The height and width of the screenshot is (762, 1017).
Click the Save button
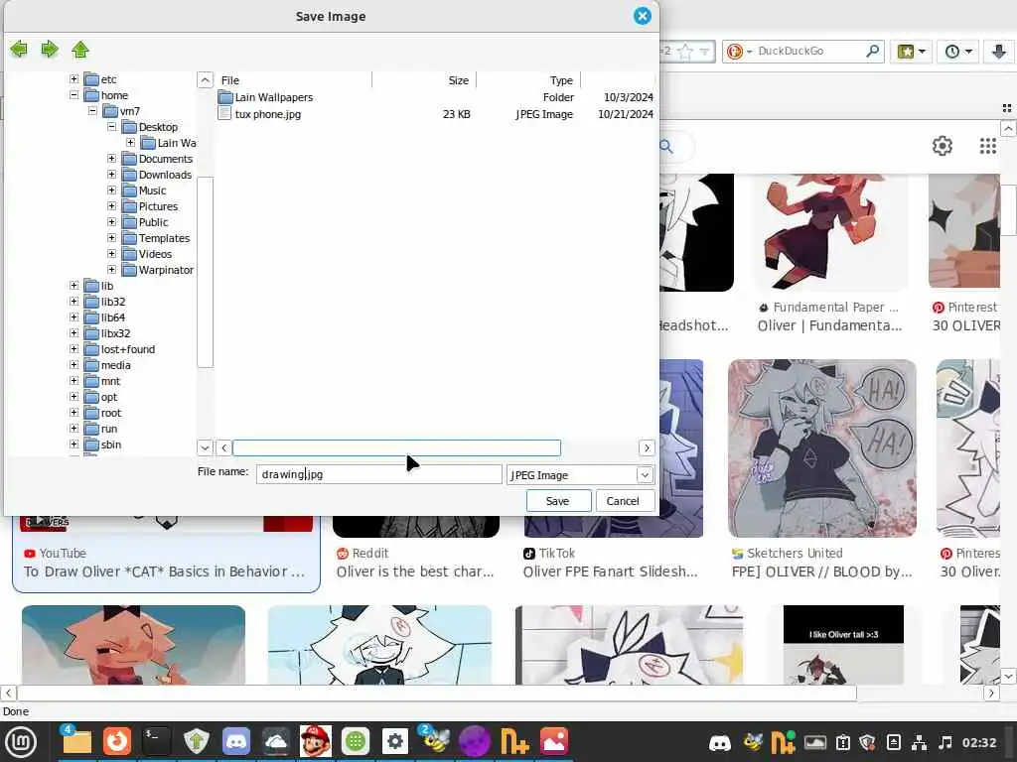[x=558, y=501]
